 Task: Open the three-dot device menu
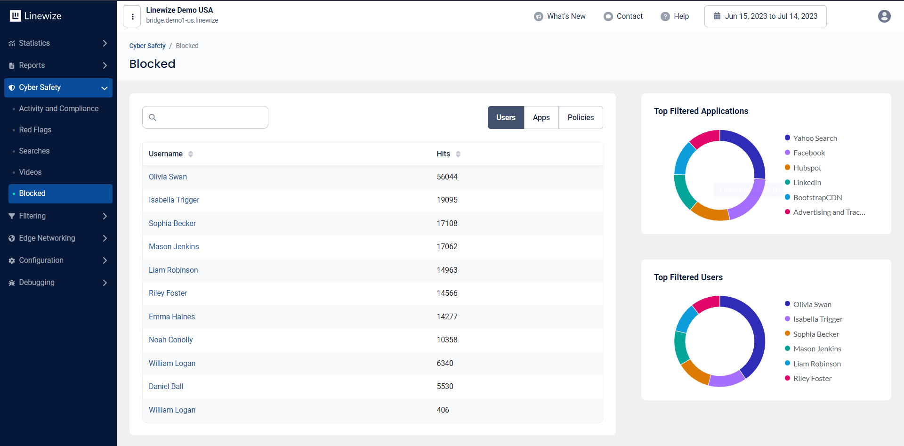(132, 16)
